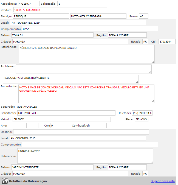Click the Serviço field showing REBOQUE
Viewport: 178px width, 185px height.
pyautogui.click(x=41, y=16)
